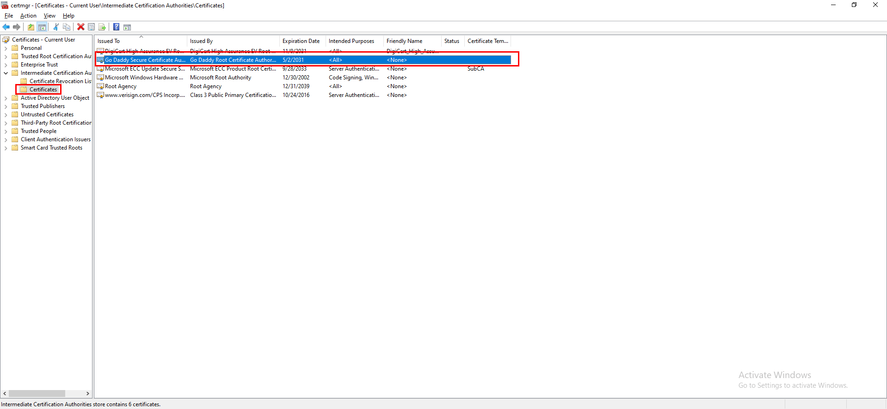Click the tree pane scroll right arrow
Viewport: 887px width, 409px height.
point(88,394)
